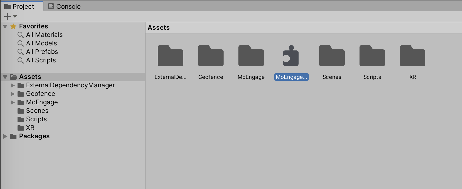
Task: Click the All Models search magnifier icon
Action: (20, 44)
